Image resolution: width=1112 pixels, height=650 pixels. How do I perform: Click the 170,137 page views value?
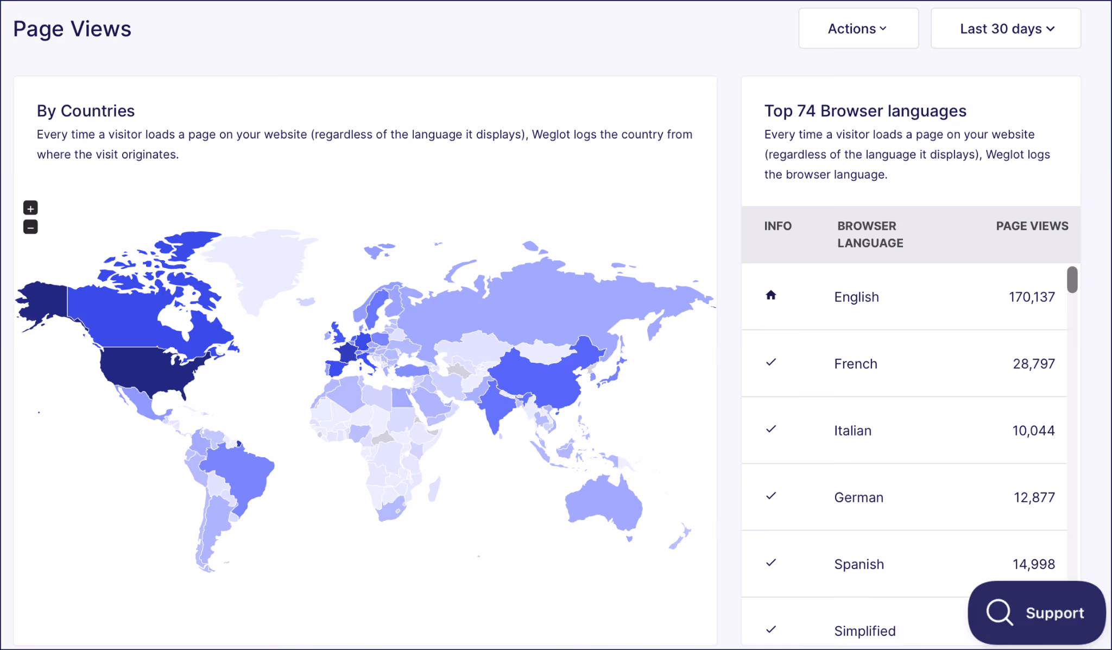coord(1032,297)
